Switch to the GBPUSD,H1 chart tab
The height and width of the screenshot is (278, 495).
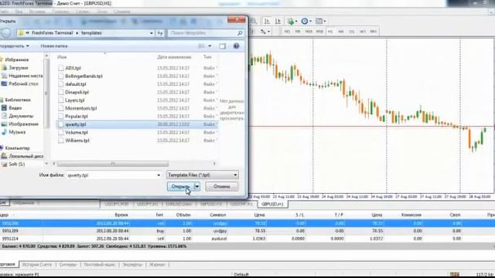(273, 204)
